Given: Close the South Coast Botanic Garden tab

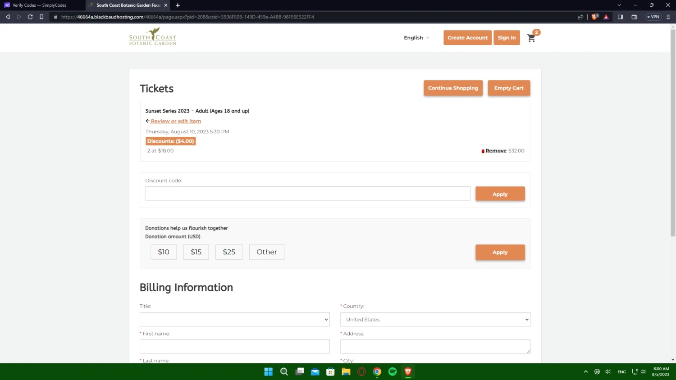Looking at the screenshot, I should pyautogui.click(x=165, y=5).
